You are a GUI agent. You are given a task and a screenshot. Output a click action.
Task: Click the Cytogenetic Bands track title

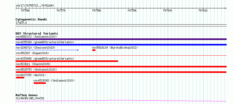coord(31,19)
